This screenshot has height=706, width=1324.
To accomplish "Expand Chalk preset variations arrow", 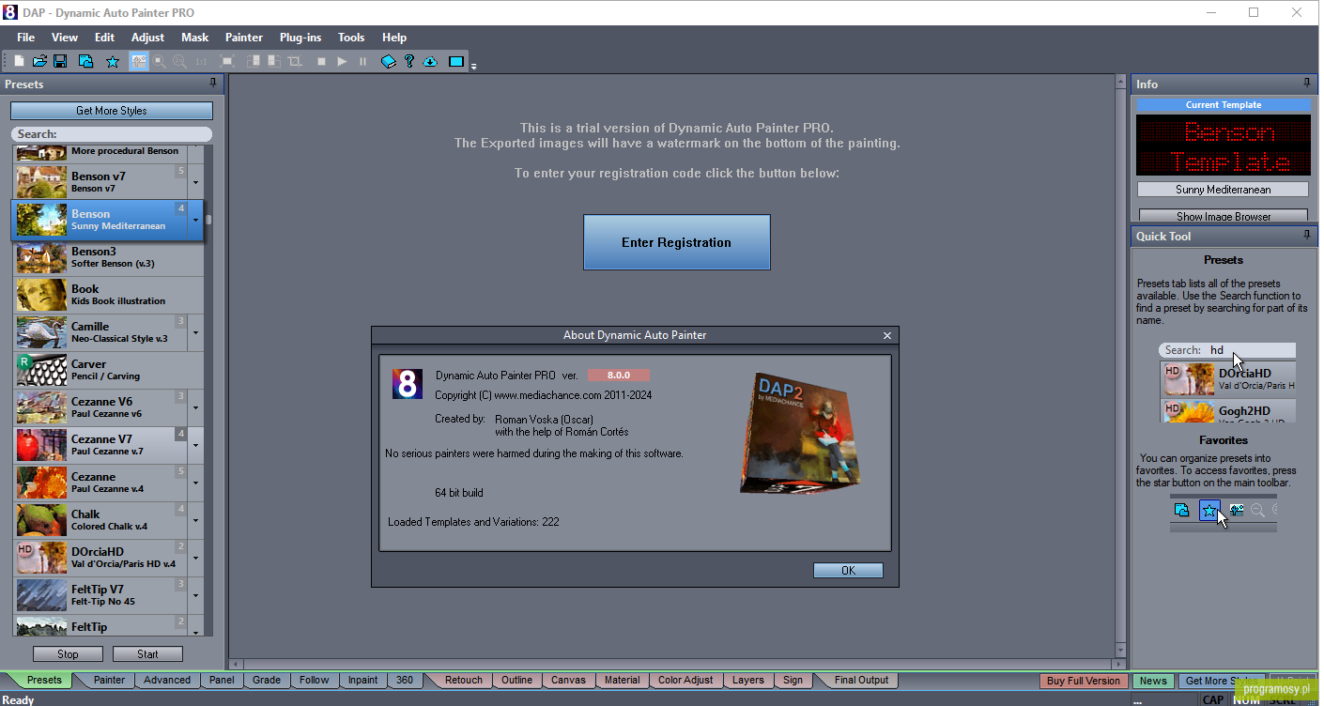I will coord(195,520).
